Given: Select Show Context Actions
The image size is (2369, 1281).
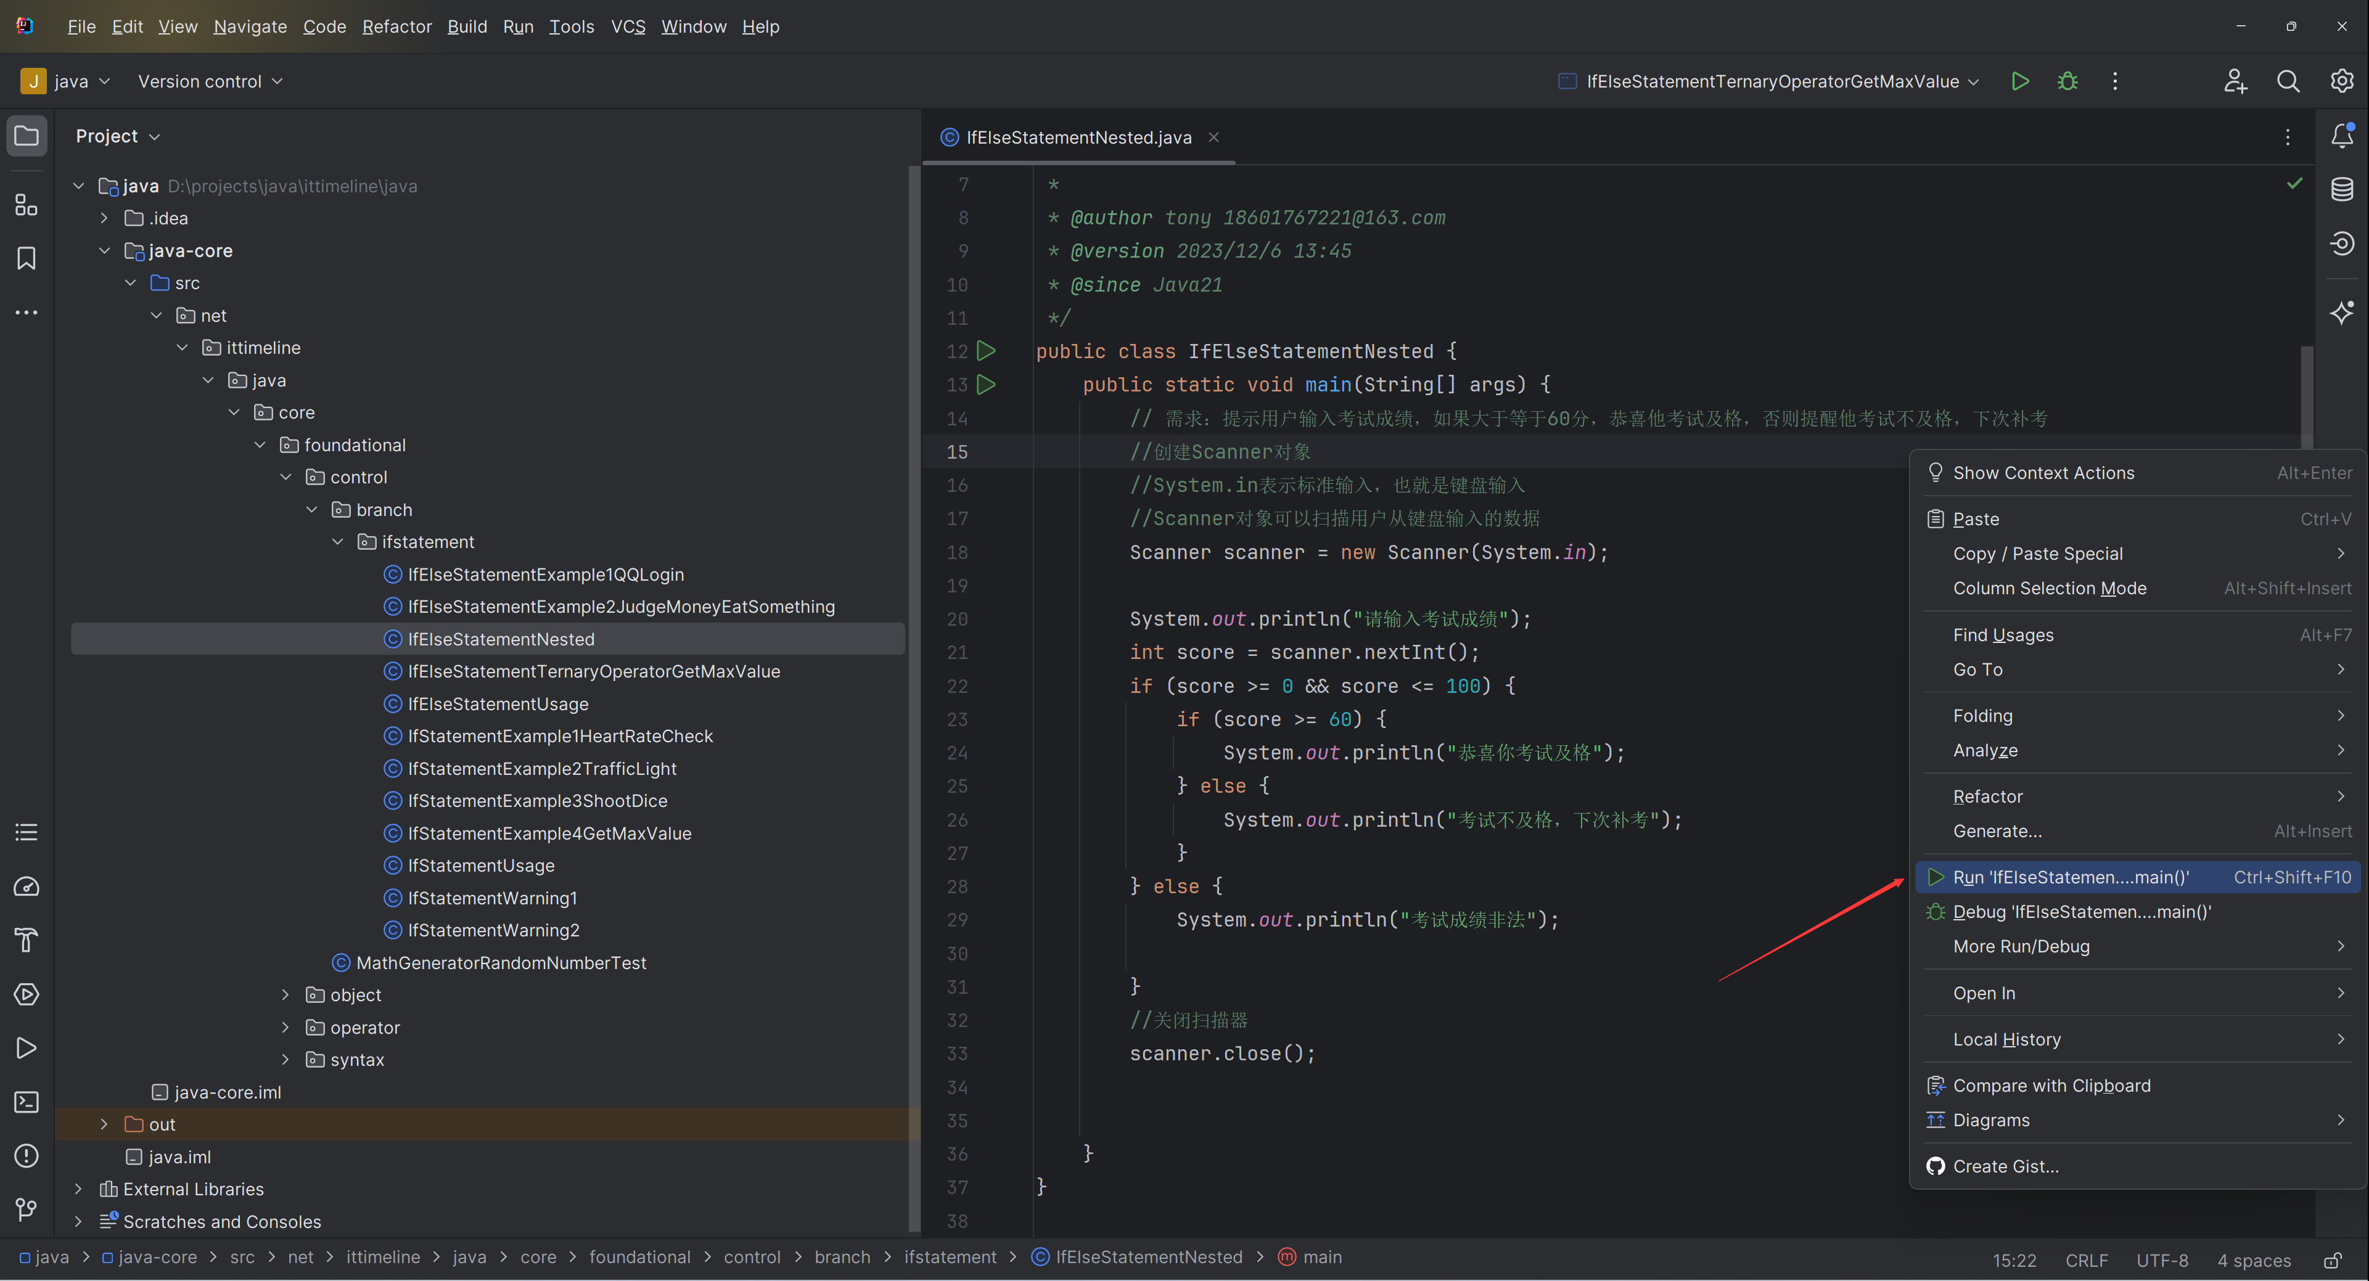Looking at the screenshot, I should [2138, 473].
